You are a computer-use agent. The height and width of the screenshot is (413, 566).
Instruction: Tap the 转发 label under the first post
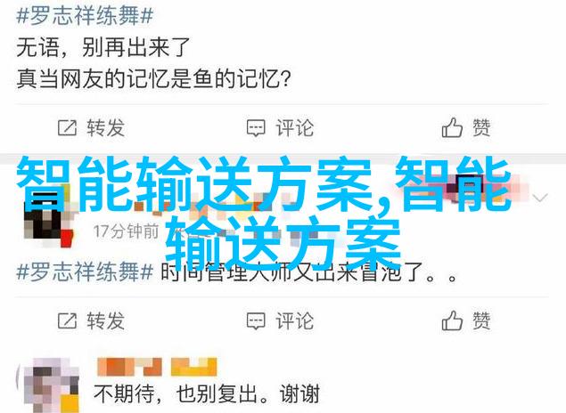(x=105, y=128)
